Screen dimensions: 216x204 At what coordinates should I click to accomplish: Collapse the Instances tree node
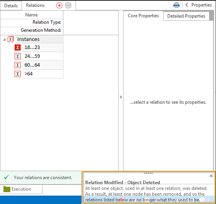tap(4, 39)
